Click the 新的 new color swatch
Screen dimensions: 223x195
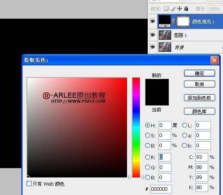pyautogui.click(x=157, y=86)
